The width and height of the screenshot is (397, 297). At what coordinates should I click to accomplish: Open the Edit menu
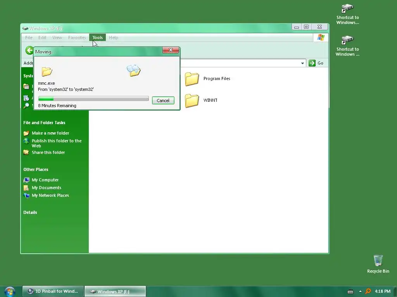[x=42, y=38]
